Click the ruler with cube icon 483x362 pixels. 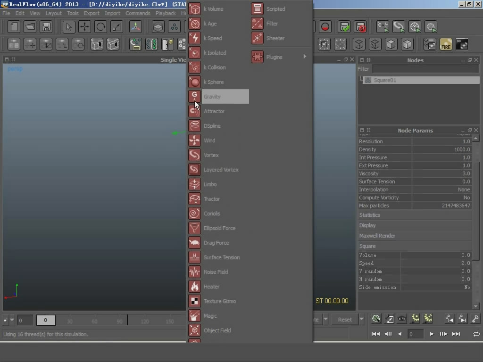[168, 44]
